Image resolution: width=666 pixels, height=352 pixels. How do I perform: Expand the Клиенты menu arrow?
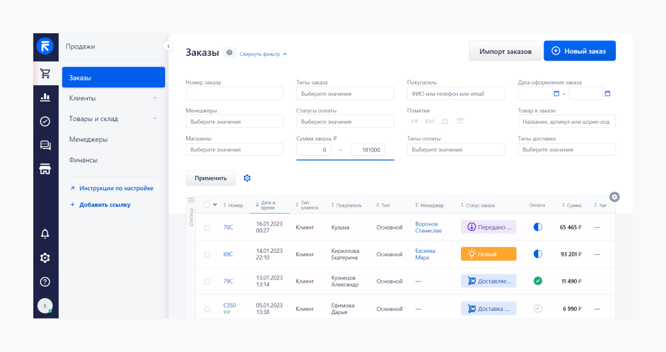tap(155, 98)
